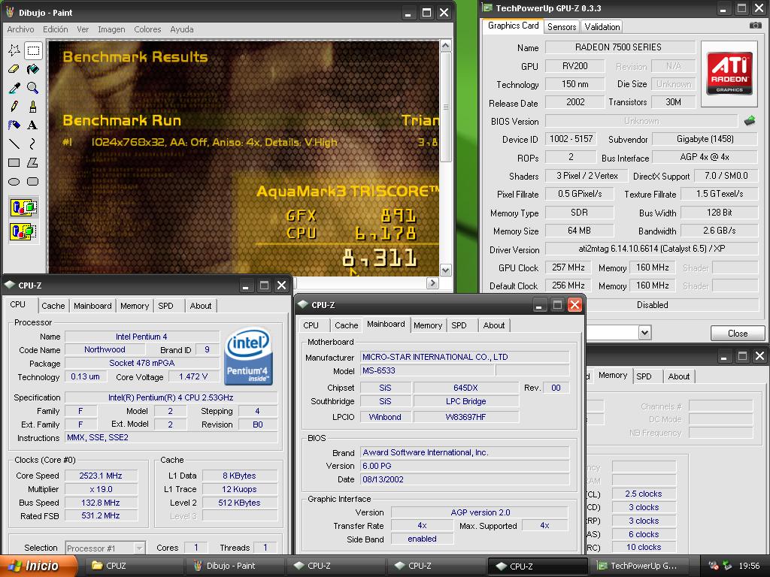The height and width of the screenshot is (577, 770).
Task: Click the GPU-Z screenshot camera icon
Action: click(x=755, y=26)
